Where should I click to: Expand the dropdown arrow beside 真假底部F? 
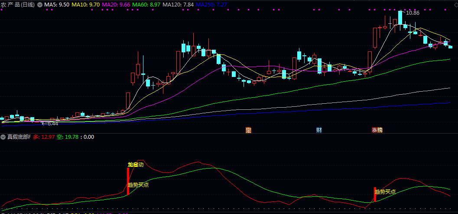[x=3, y=137]
